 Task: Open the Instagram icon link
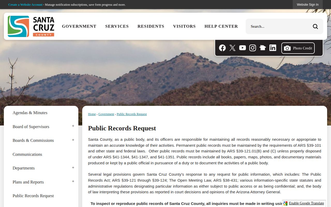[253, 48]
